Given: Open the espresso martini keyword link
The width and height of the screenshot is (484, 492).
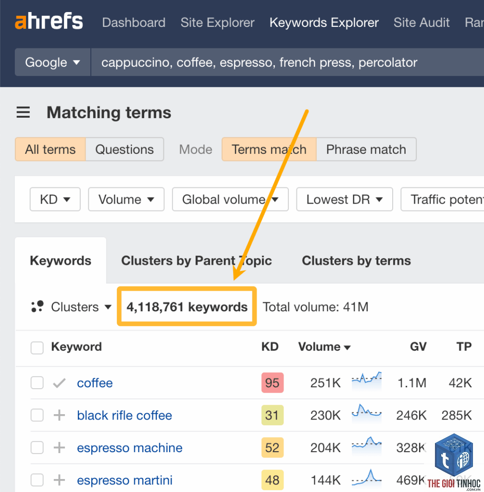Looking at the screenshot, I should (124, 480).
